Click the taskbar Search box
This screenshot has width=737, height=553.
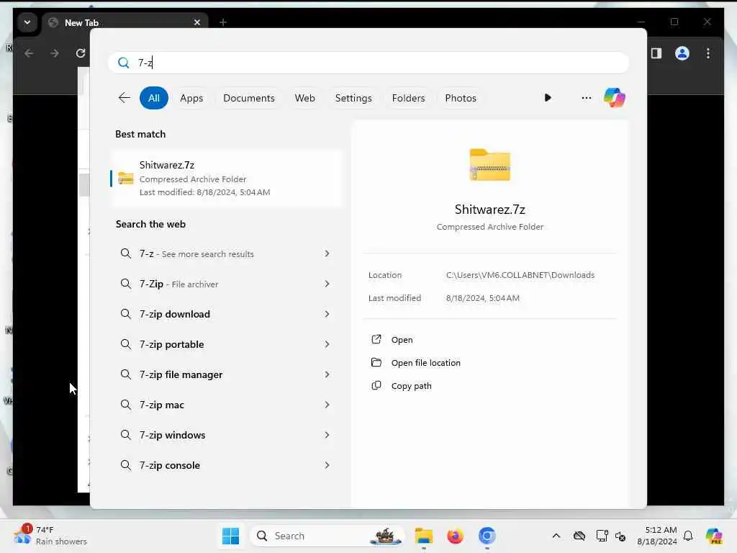[x=327, y=536]
